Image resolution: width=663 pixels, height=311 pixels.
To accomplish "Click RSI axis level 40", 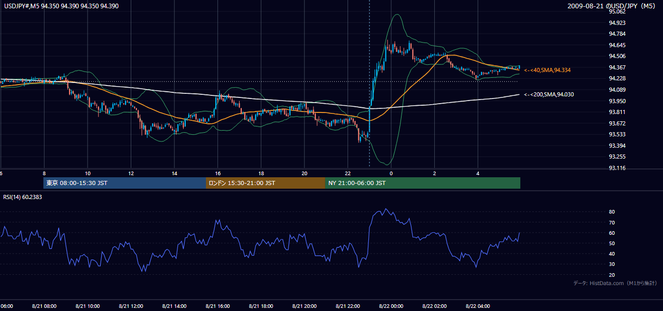I will (x=612, y=253).
